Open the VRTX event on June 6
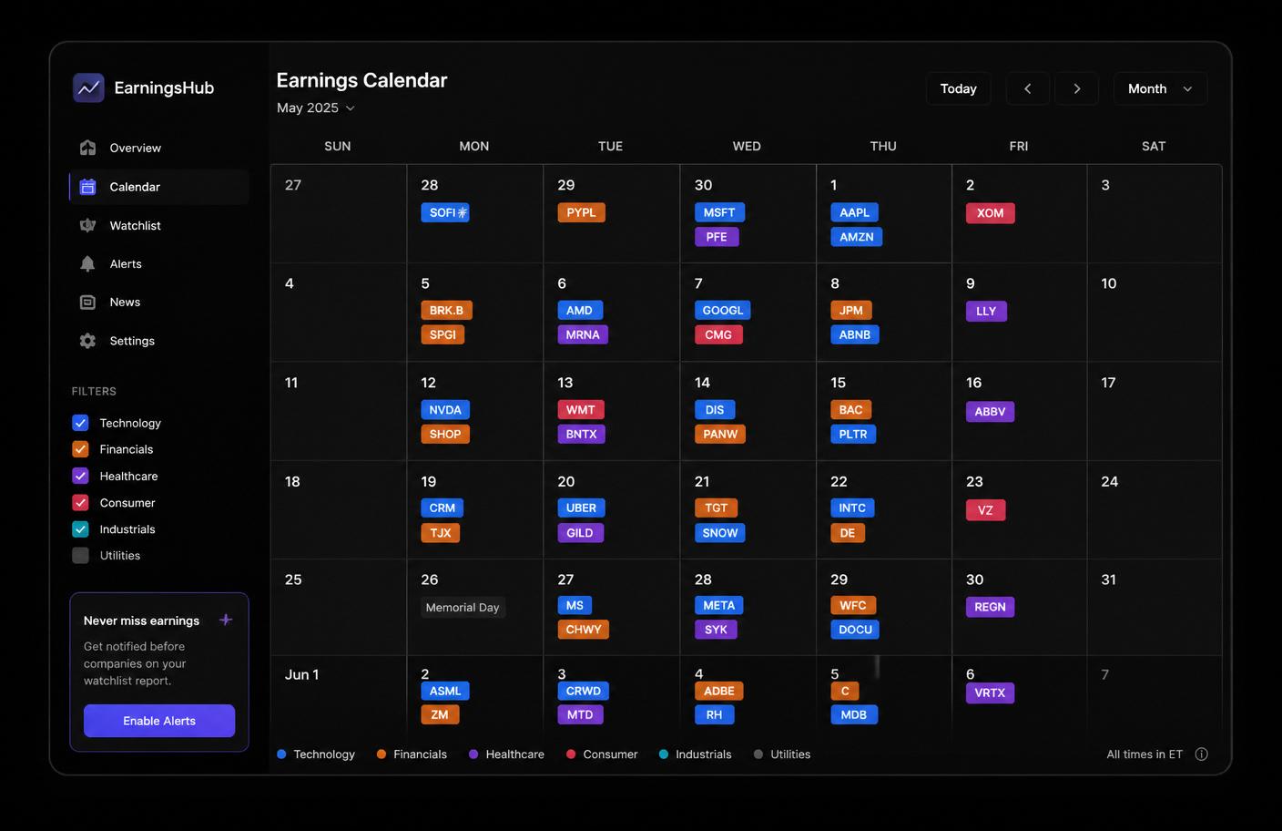 (990, 692)
